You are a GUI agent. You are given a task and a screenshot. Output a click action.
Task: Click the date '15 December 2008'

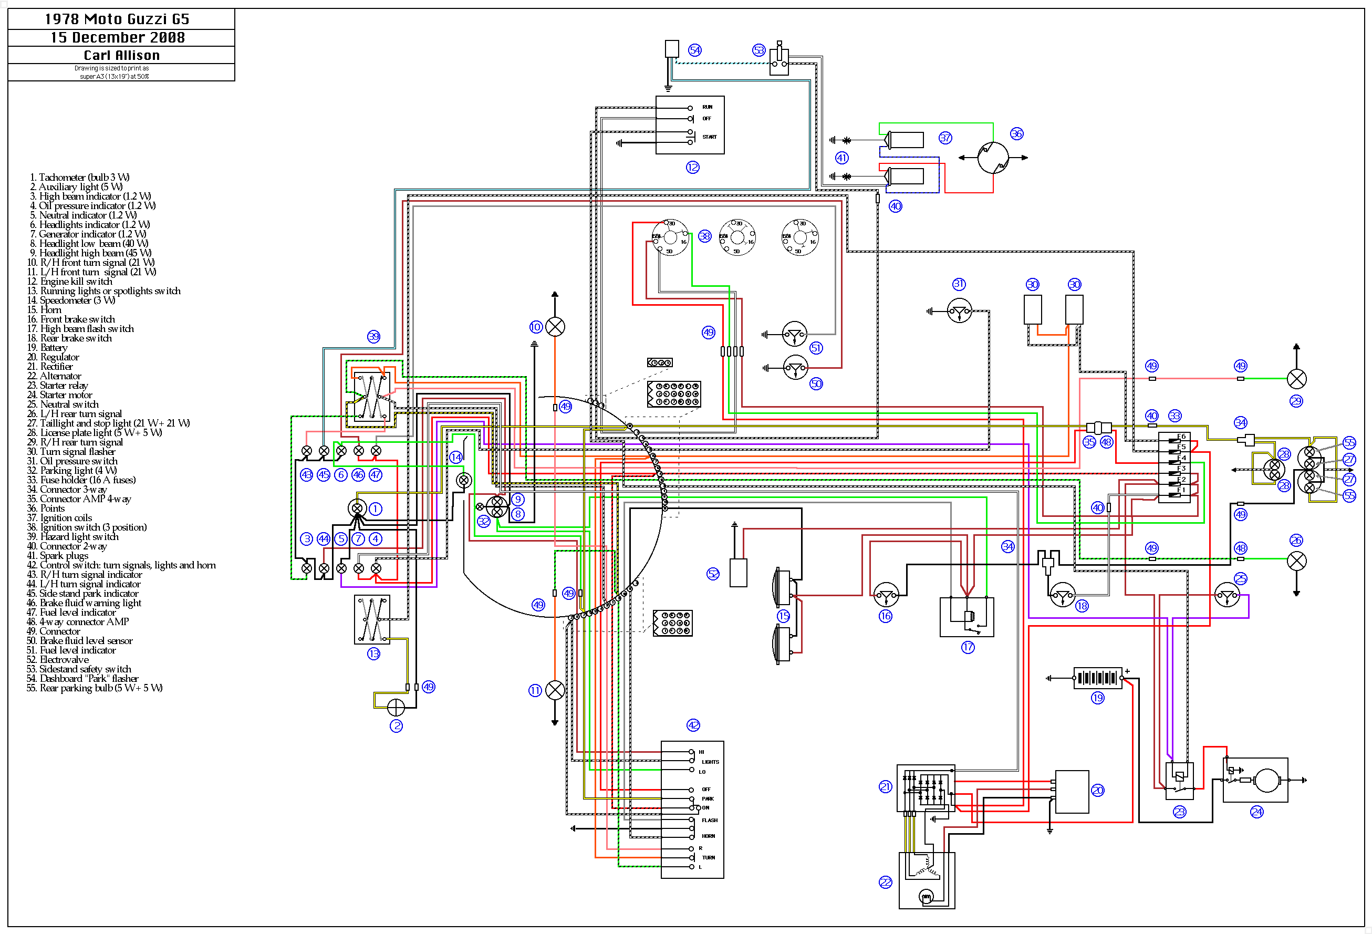tap(118, 37)
